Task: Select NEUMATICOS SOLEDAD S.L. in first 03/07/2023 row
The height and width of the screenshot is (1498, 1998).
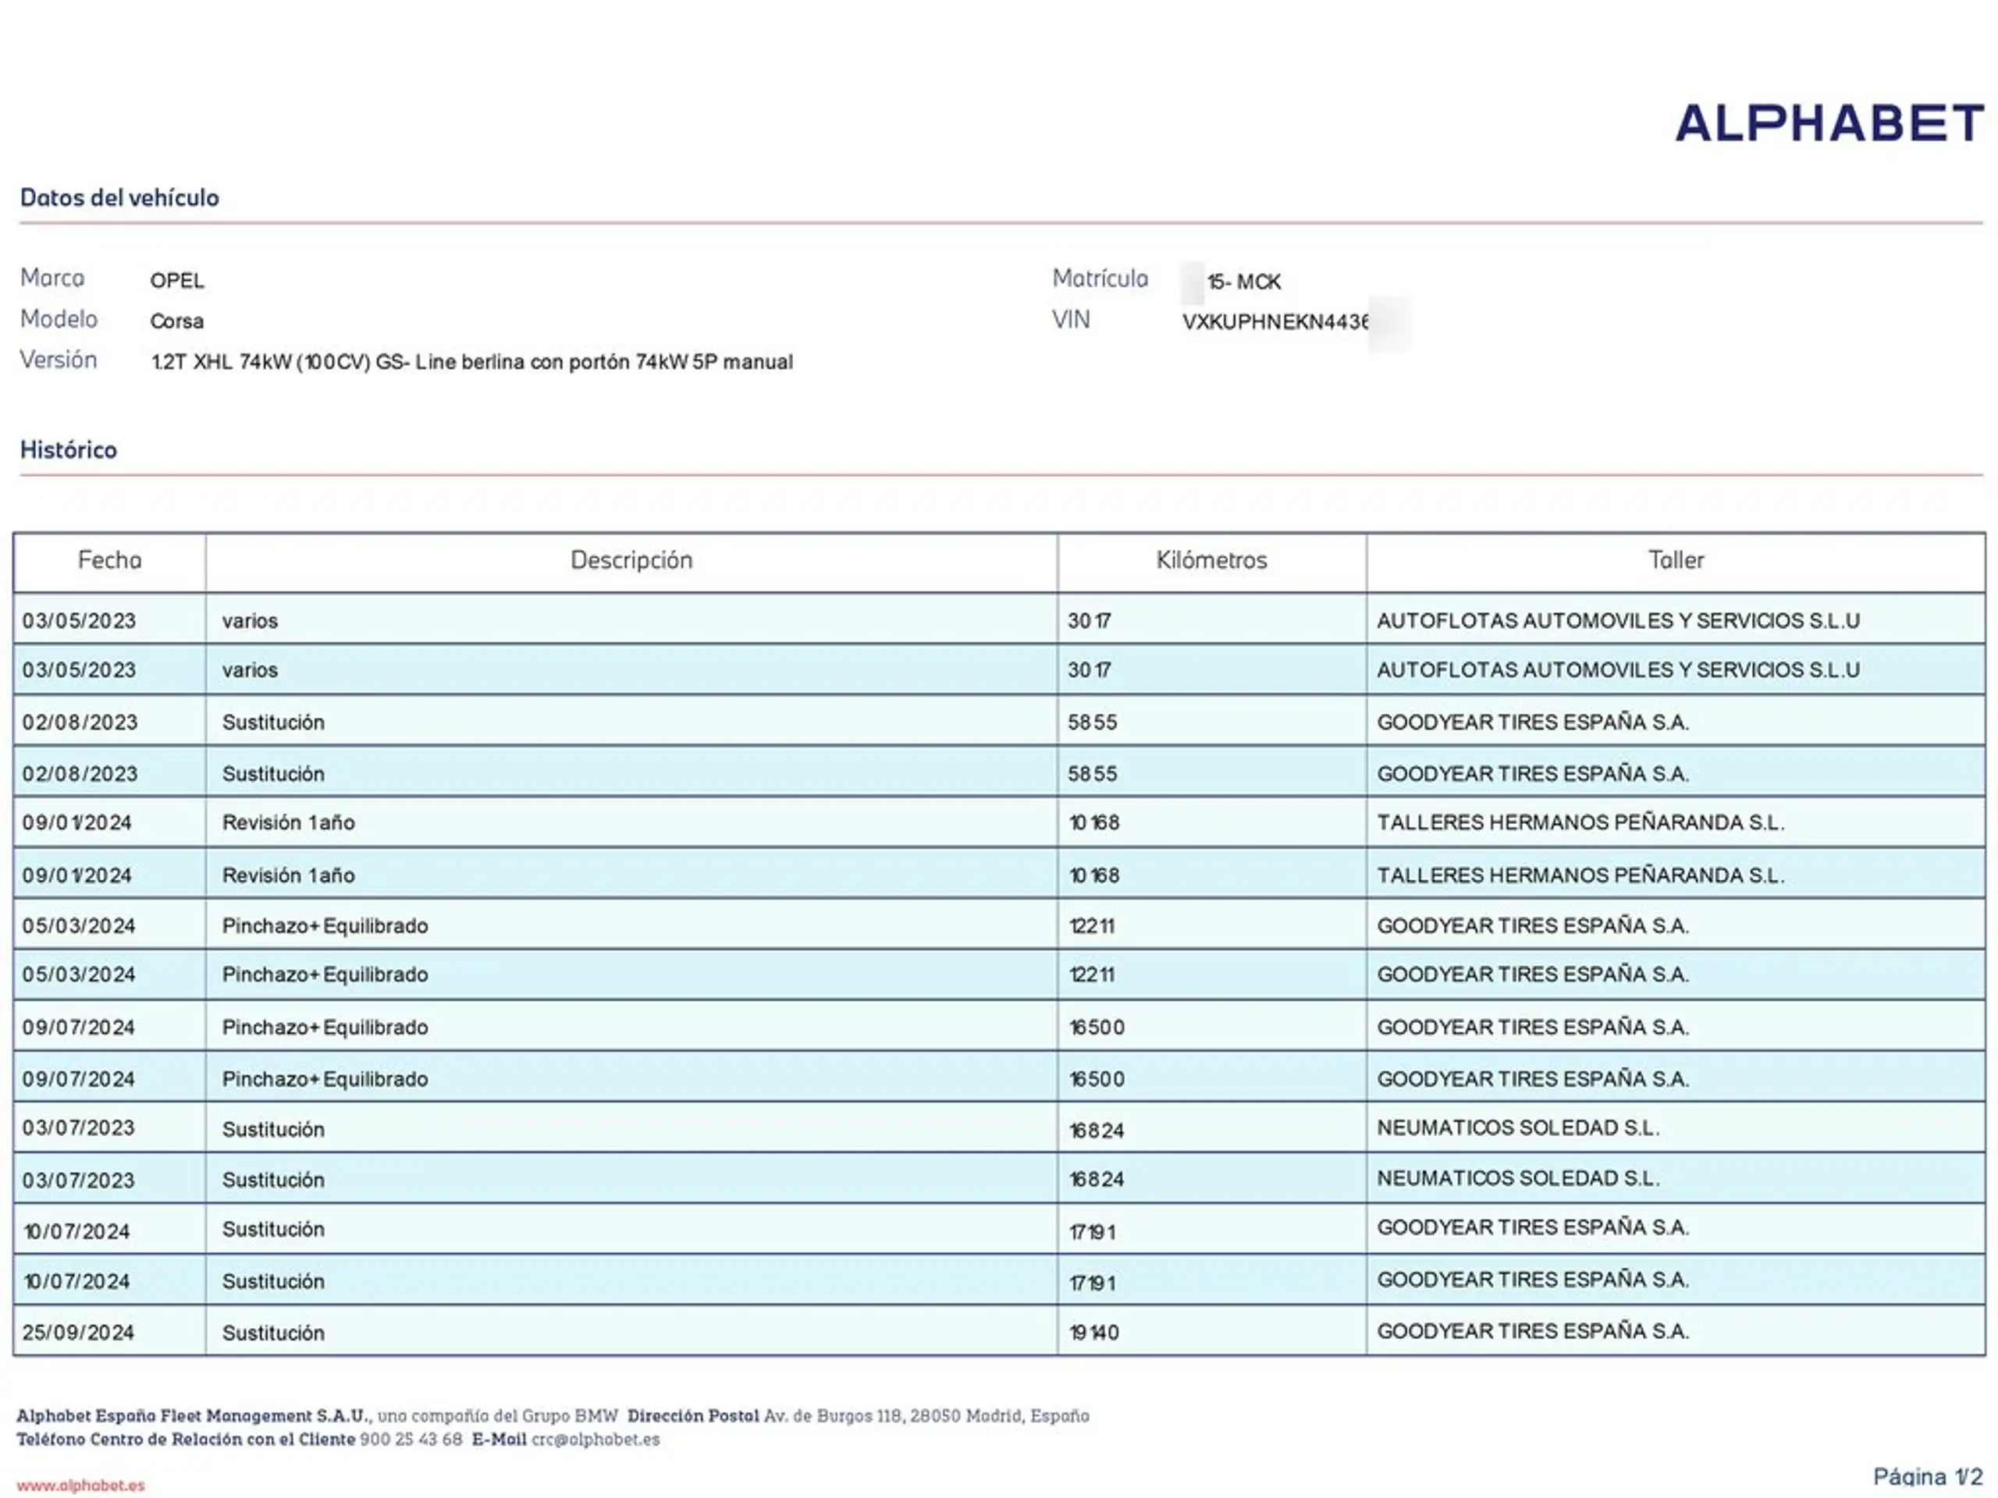Action: [1517, 1127]
